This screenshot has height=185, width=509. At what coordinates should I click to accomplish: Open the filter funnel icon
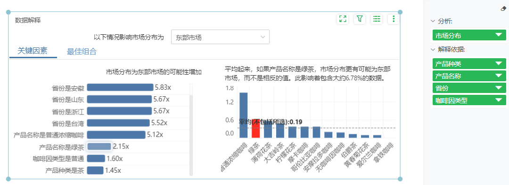click(x=359, y=19)
